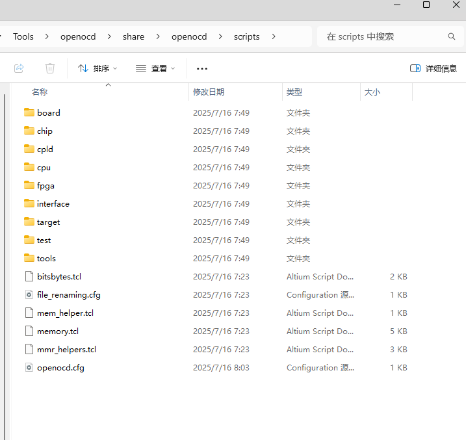Go to the openocd breadcrumb after share
This screenshot has height=440, width=466.
[189, 36]
